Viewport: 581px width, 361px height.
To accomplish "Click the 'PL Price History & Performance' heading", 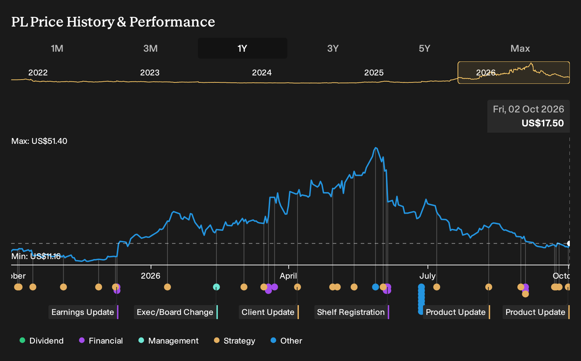I will (113, 22).
